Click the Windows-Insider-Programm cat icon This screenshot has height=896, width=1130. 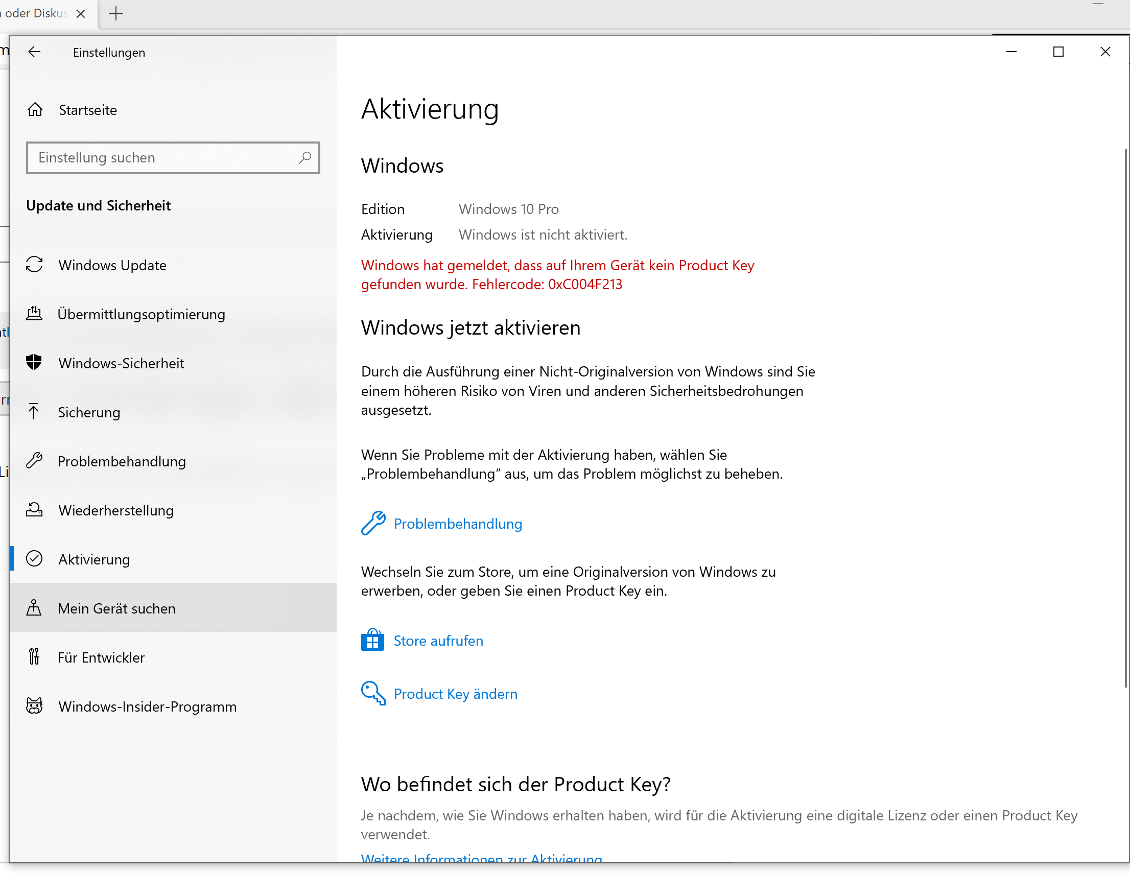(35, 706)
